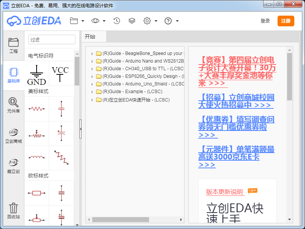Select the US-style potentiometer symbol

(37, 133)
